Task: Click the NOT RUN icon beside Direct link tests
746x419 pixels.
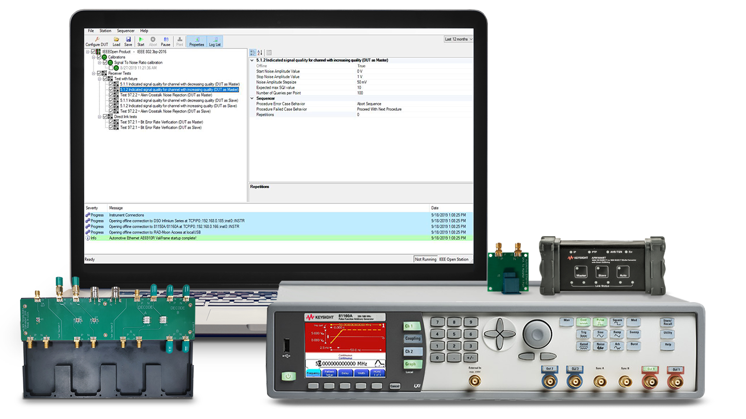Action: [110, 116]
